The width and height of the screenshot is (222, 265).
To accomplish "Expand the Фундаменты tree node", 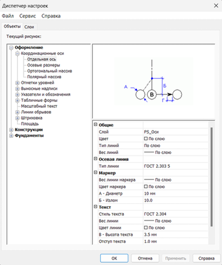I will pos(11,135).
